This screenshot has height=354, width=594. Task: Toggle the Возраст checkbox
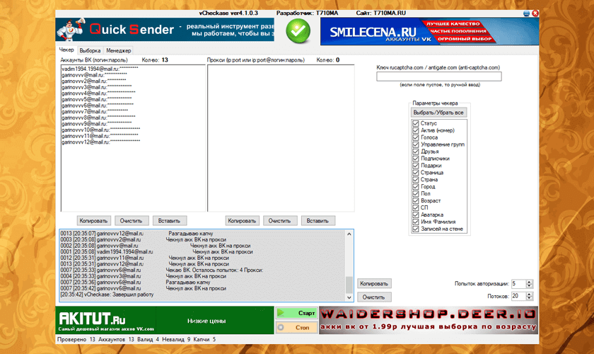click(416, 200)
